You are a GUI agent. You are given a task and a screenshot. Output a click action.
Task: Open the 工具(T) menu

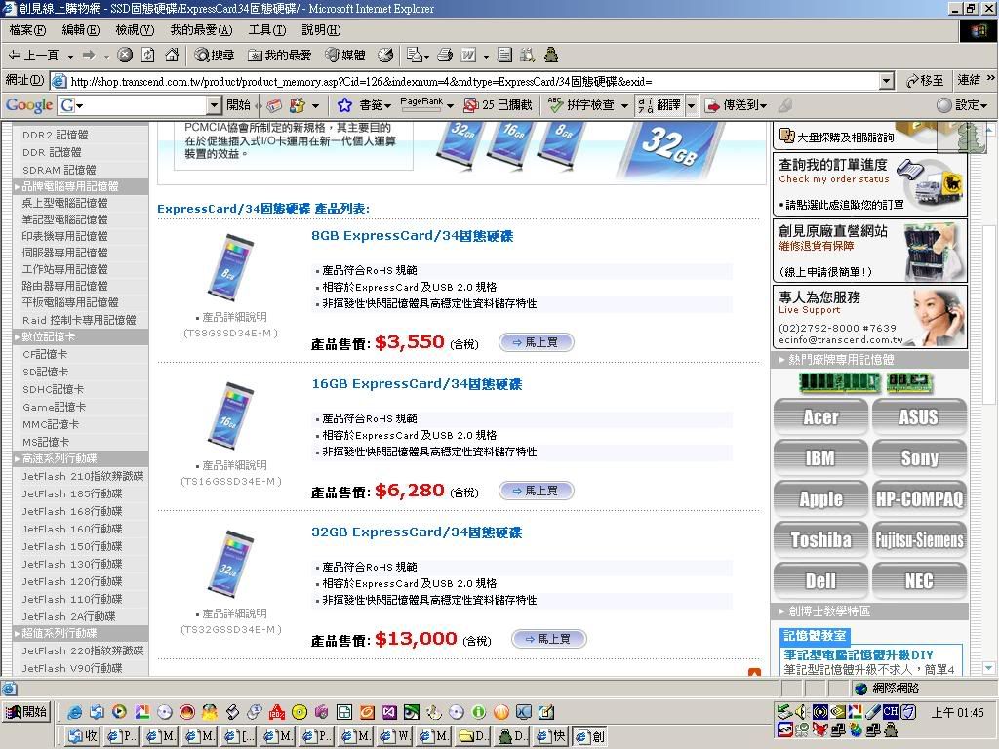tap(267, 30)
